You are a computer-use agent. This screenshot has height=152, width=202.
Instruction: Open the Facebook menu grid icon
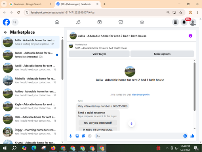pyautogui.click(x=175, y=22)
